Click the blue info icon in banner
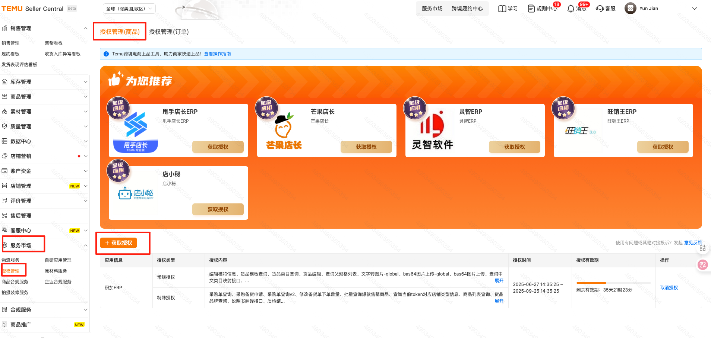The image size is (711, 338). [106, 54]
